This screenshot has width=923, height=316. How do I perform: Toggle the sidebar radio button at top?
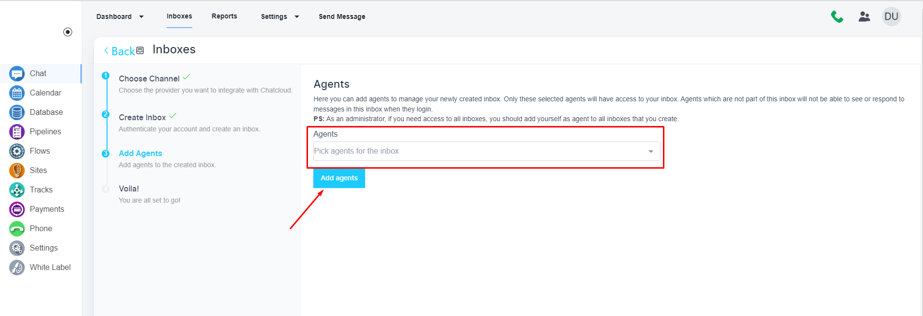click(x=68, y=32)
